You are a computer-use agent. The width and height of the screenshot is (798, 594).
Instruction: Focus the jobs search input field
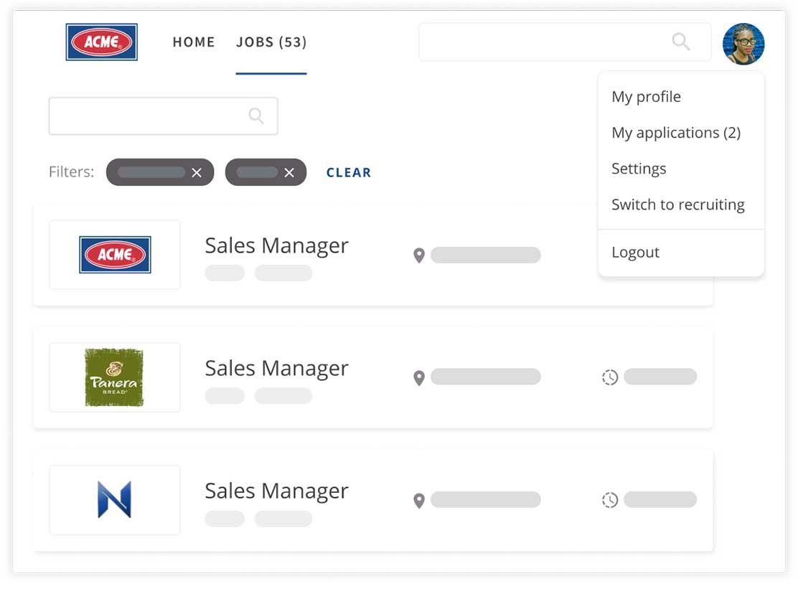click(x=147, y=115)
